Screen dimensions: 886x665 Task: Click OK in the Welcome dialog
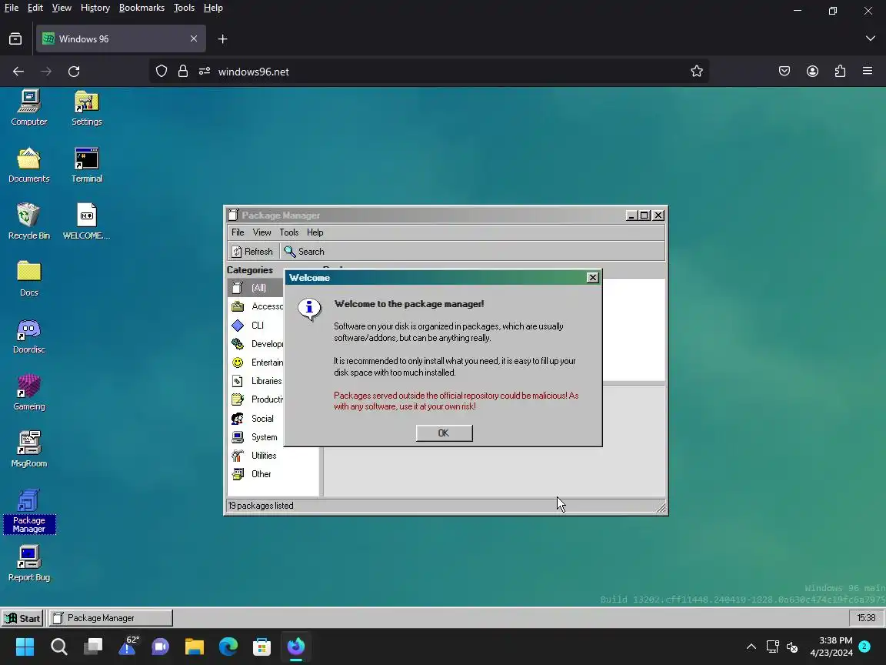pos(444,433)
